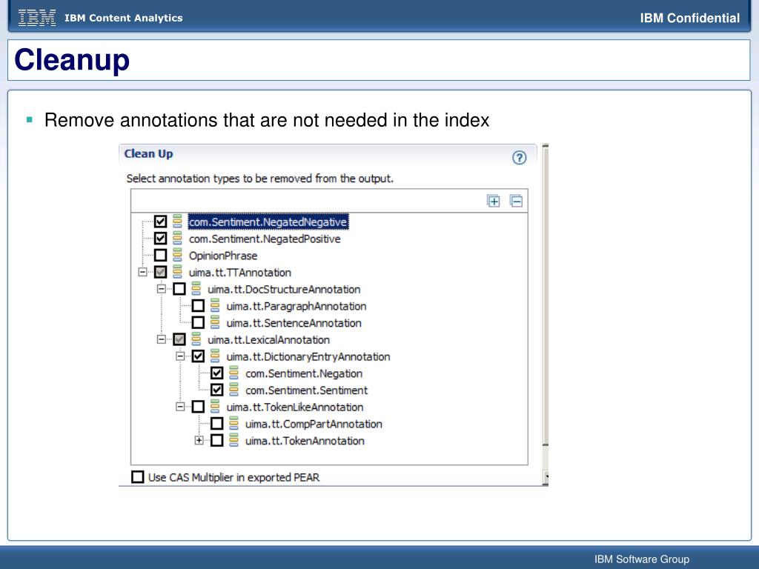Image resolution: width=759 pixels, height=569 pixels.
Task: Click the type icon beside uima.tt.TokenLikeAnnotation
Action: [x=215, y=407]
